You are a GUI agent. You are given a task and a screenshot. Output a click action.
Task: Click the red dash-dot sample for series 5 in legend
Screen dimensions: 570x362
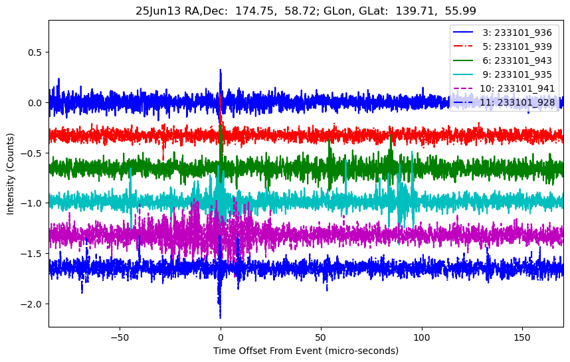(463, 46)
